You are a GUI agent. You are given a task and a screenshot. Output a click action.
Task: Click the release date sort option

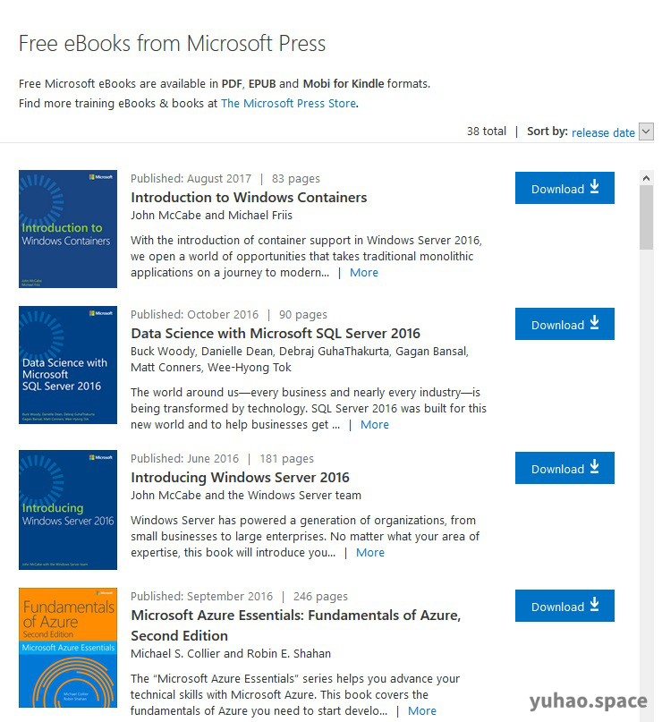[605, 132]
